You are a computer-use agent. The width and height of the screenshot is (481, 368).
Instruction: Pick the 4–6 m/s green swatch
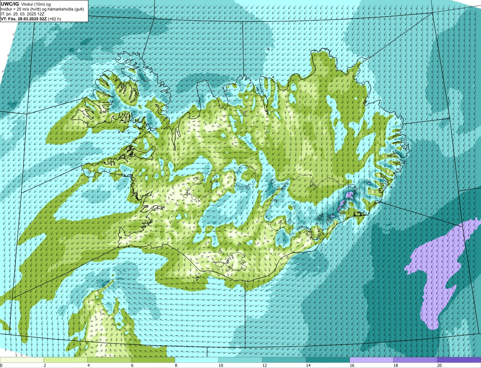(x=109, y=360)
